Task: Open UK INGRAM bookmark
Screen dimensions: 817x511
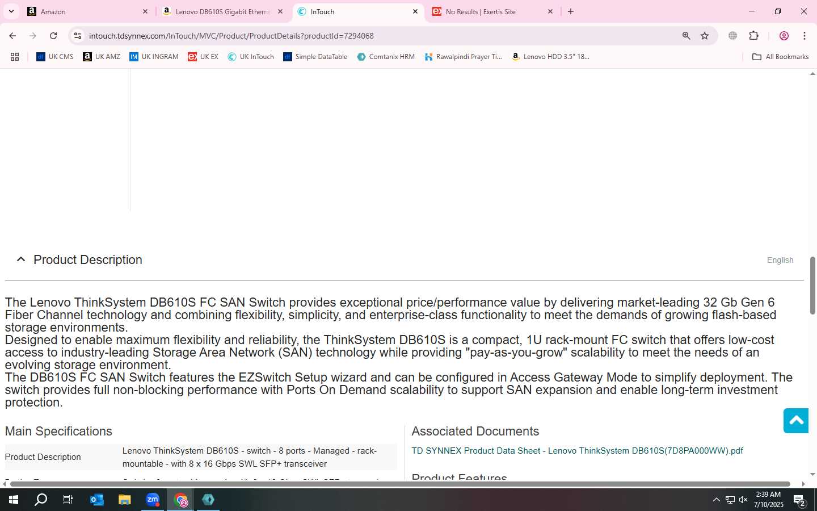Action: [x=154, y=57]
